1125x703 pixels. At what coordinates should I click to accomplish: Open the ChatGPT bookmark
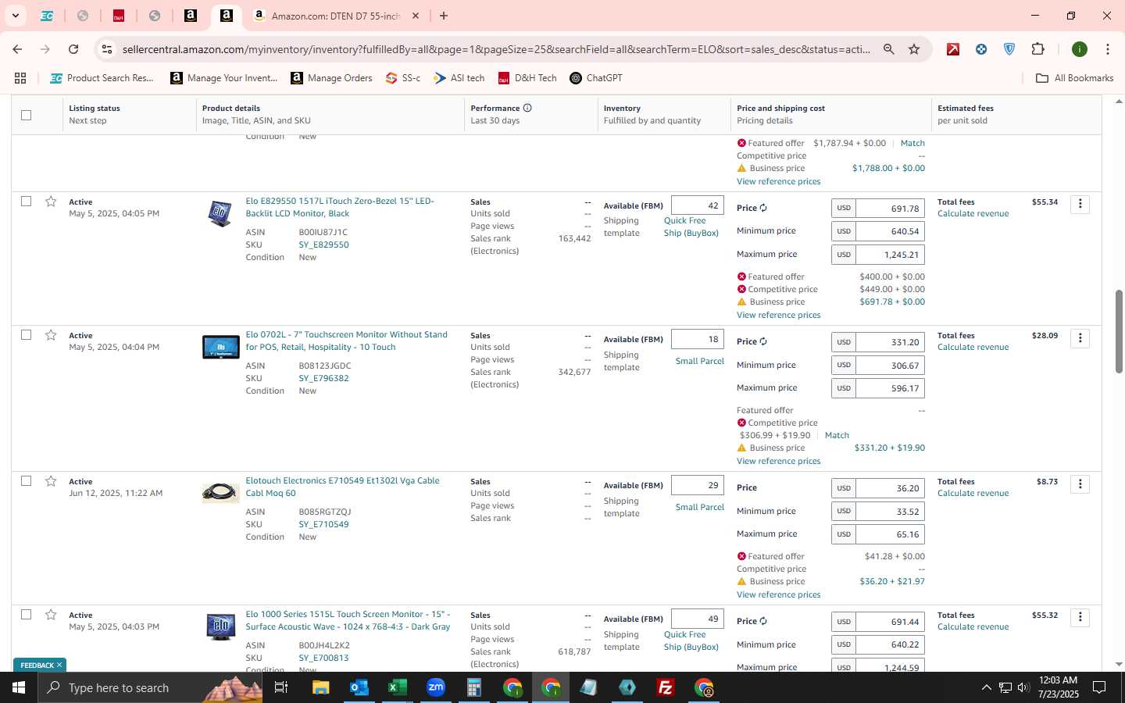pyautogui.click(x=596, y=78)
